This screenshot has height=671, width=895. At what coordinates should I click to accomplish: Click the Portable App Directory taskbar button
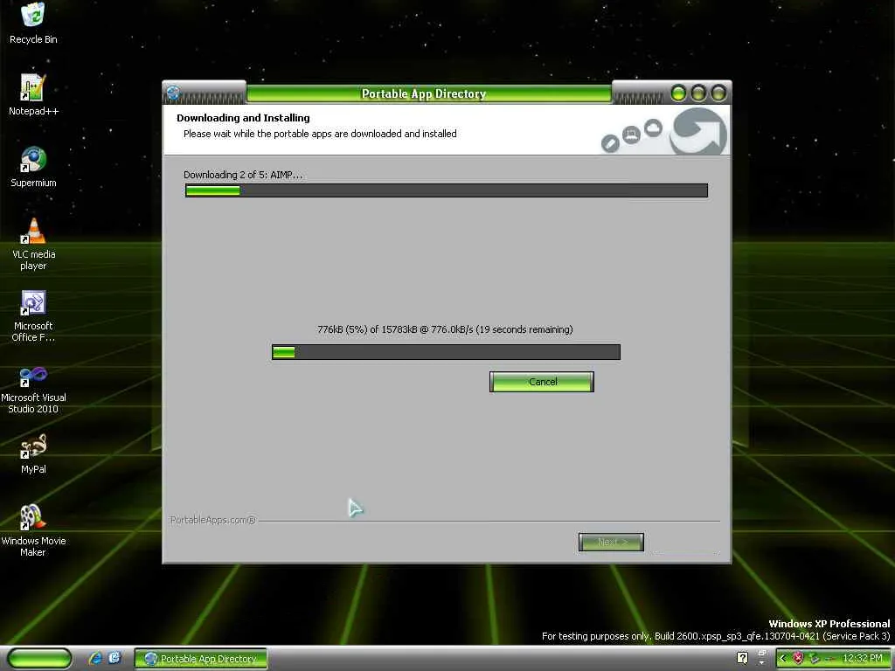(x=201, y=659)
